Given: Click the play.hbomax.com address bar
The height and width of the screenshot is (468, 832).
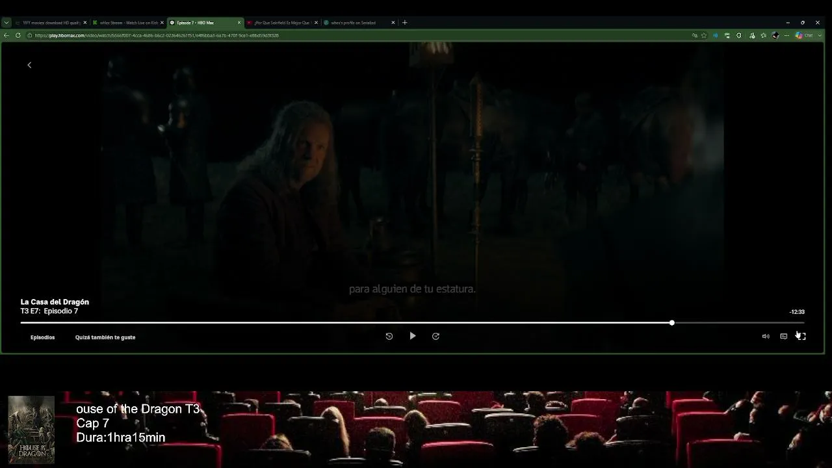Looking at the screenshot, I should pos(357,35).
